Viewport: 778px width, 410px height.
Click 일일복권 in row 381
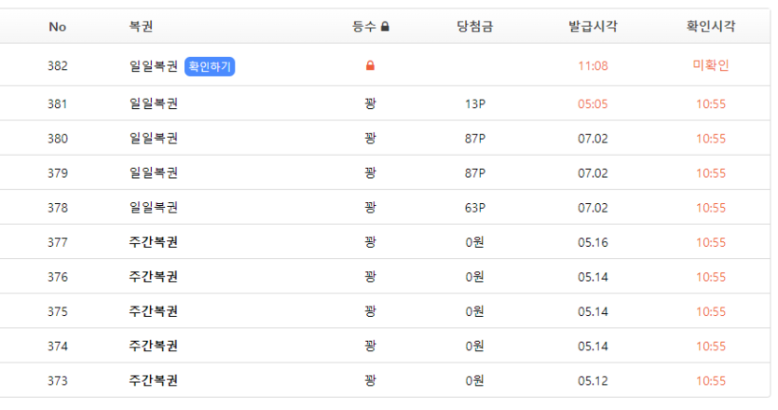(154, 103)
